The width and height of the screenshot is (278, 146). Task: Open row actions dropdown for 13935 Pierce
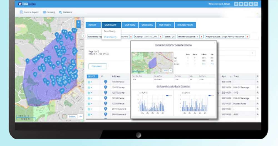coord(90,82)
